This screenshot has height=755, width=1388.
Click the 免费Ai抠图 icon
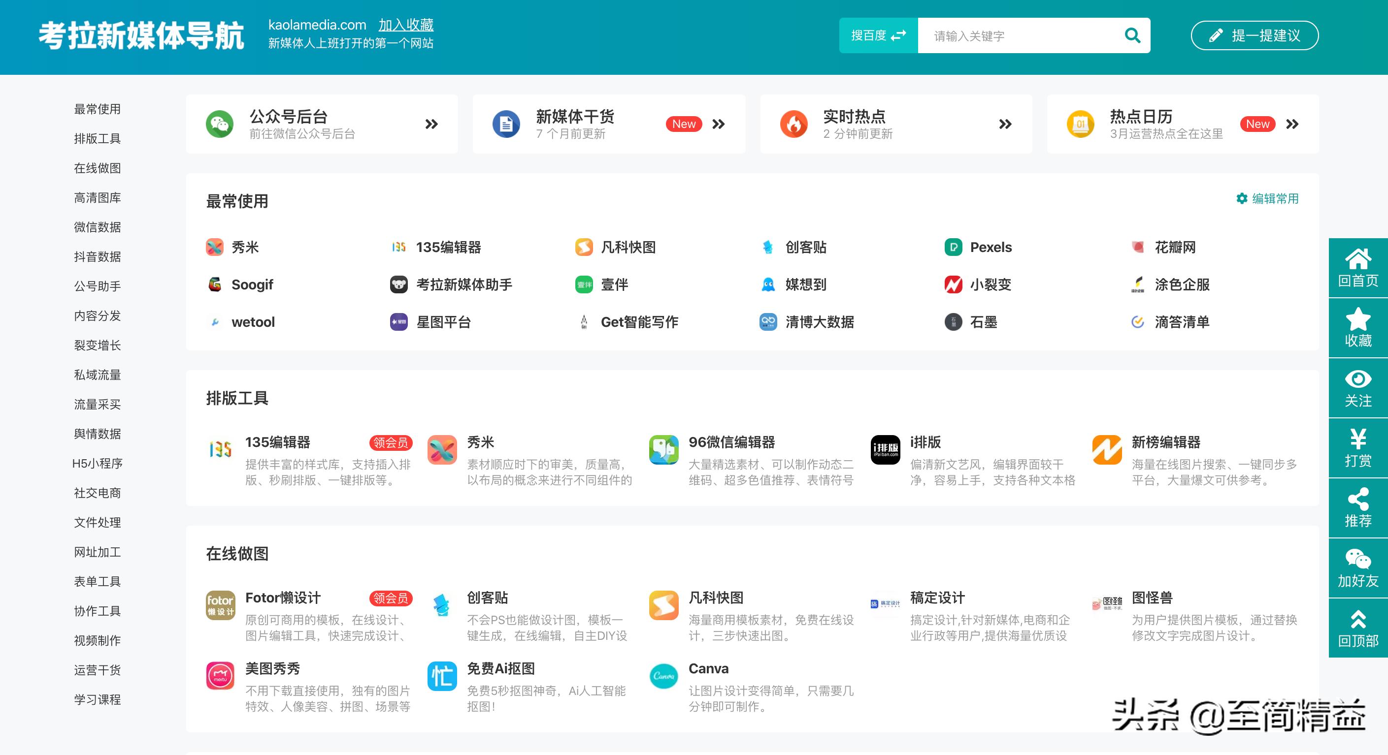[x=442, y=676]
